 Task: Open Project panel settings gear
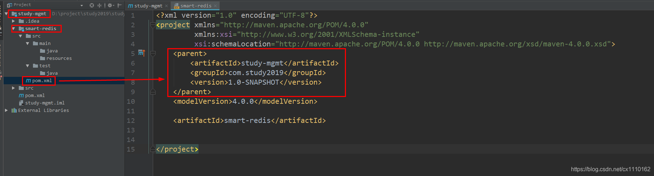pos(110,5)
